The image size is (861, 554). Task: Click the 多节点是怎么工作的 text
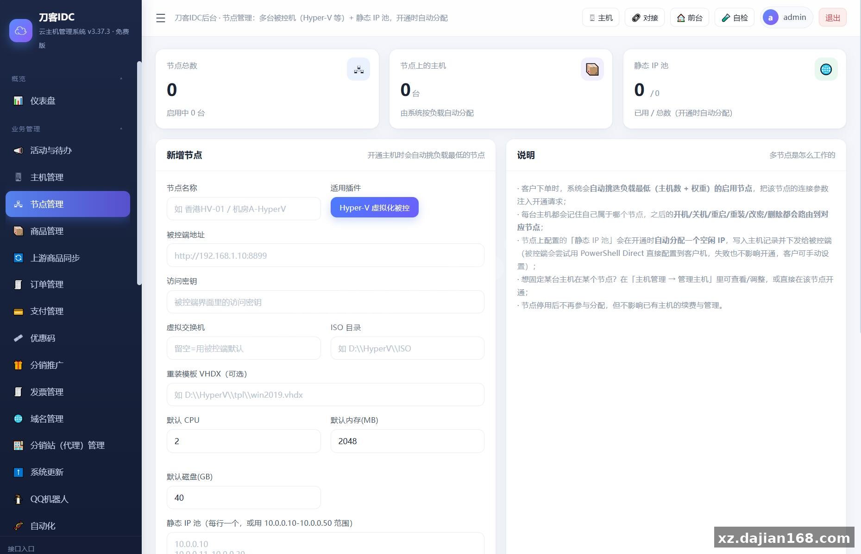(x=802, y=155)
